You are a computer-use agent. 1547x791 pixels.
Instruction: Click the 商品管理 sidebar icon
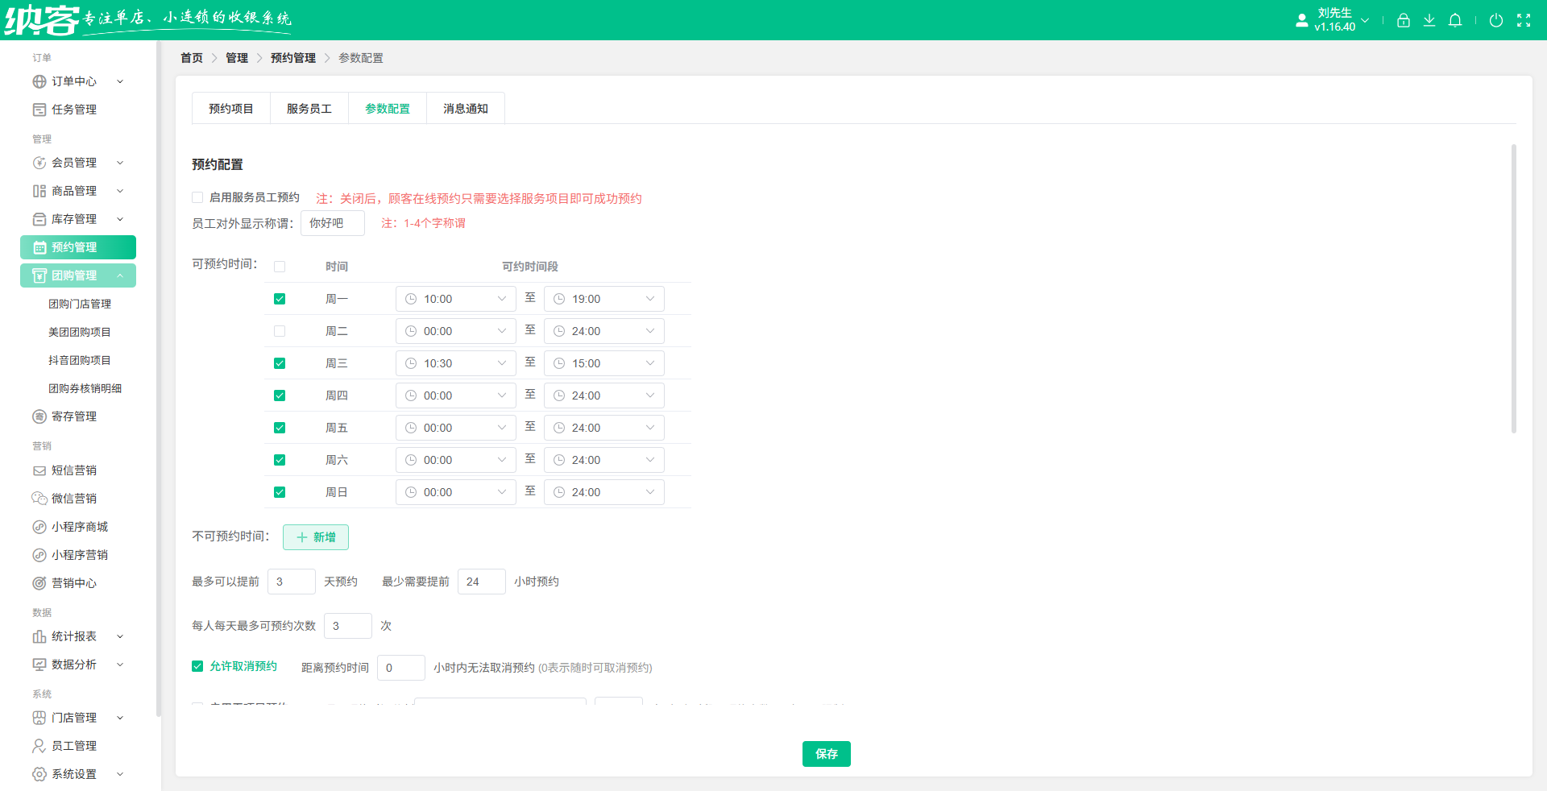pyautogui.click(x=39, y=191)
